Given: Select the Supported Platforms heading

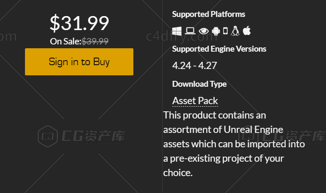Looking at the screenshot, I should [x=209, y=14].
